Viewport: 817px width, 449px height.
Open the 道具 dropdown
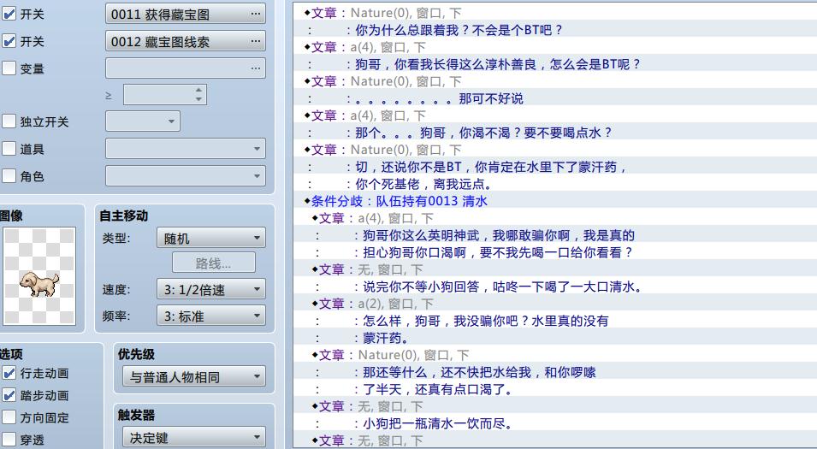tap(186, 149)
